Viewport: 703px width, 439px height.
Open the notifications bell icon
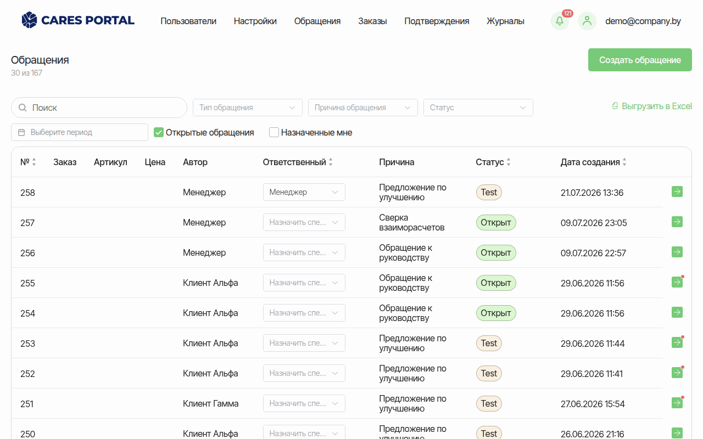[x=560, y=21]
